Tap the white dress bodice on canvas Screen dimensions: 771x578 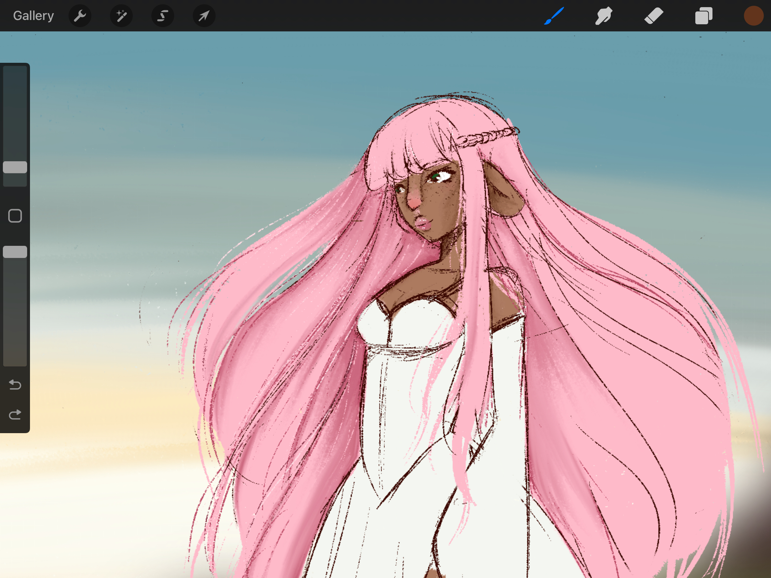tap(410, 321)
